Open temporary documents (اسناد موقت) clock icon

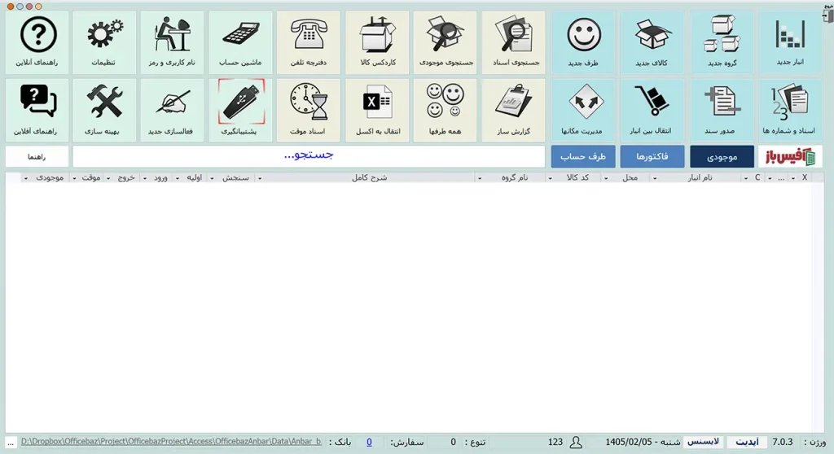pos(309,110)
